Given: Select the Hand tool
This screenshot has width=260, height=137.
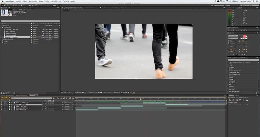Looking at the screenshot, I should pyautogui.click(x=5, y=5).
